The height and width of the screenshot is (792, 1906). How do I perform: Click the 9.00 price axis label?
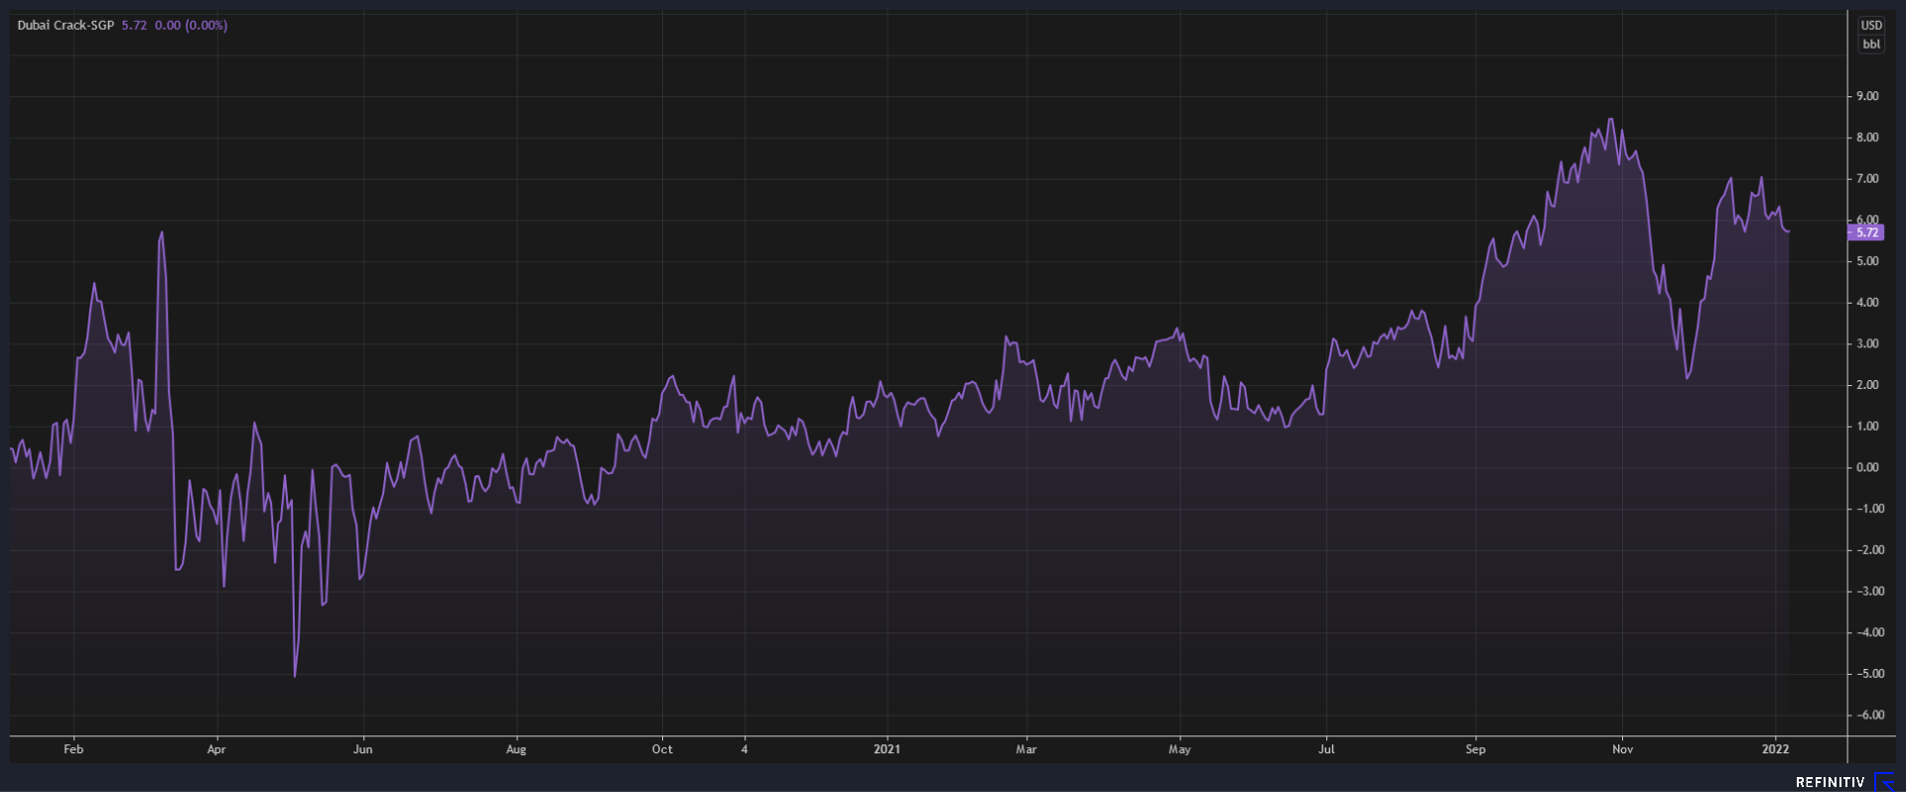1867,96
